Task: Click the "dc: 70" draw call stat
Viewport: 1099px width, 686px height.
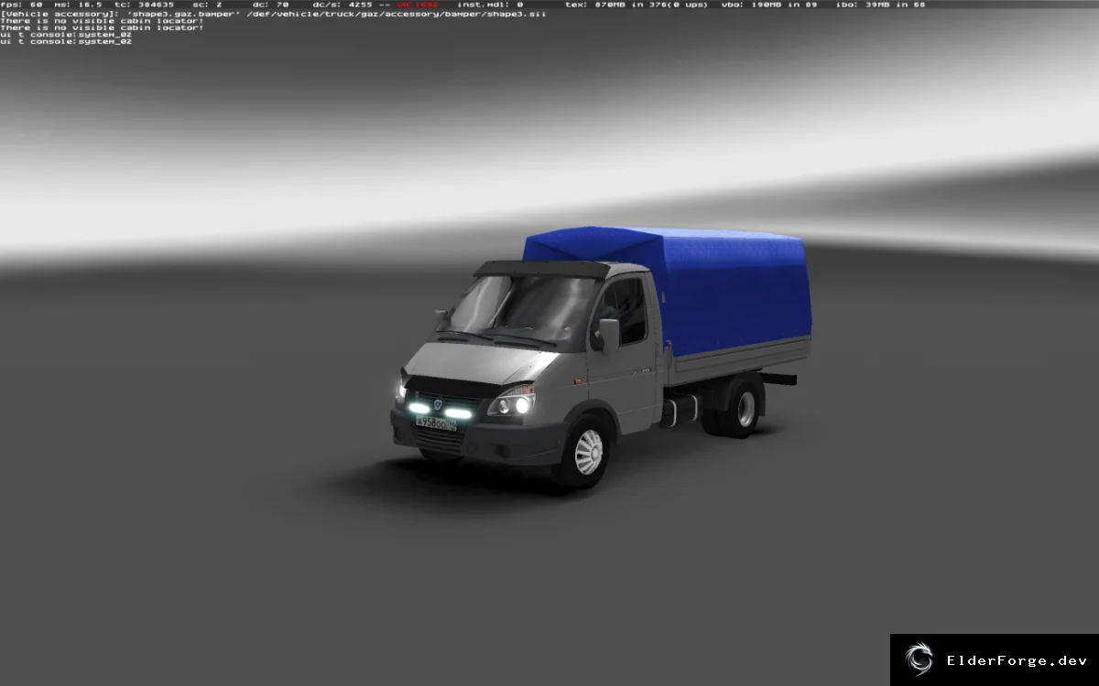Action: coord(270,5)
